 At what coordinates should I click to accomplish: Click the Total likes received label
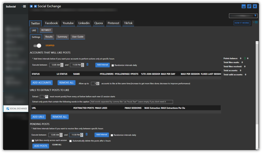tap(233, 67)
